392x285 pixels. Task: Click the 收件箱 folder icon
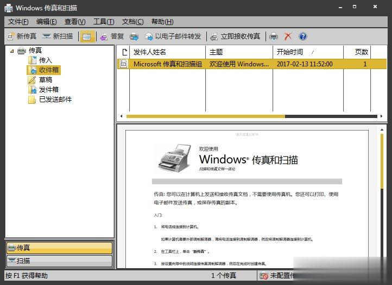[x=33, y=70]
